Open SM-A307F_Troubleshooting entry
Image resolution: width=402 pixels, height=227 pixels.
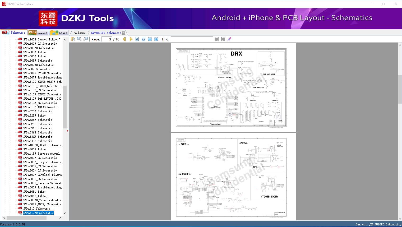click(42, 77)
